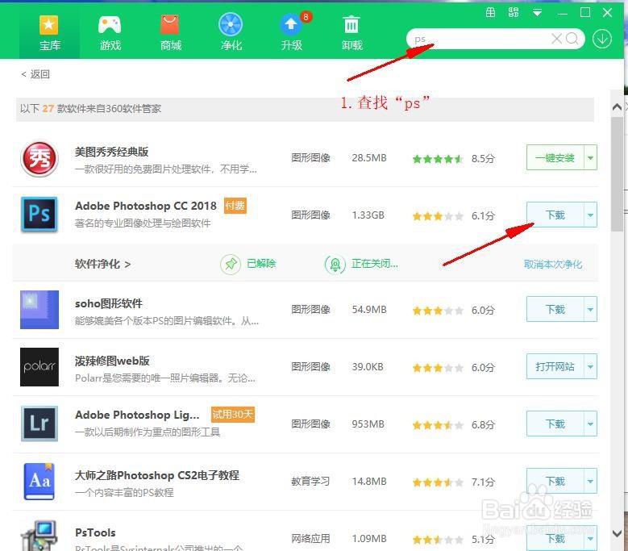
Task: Click the 1.33GB size of Photoshop CC
Action: click(x=368, y=215)
